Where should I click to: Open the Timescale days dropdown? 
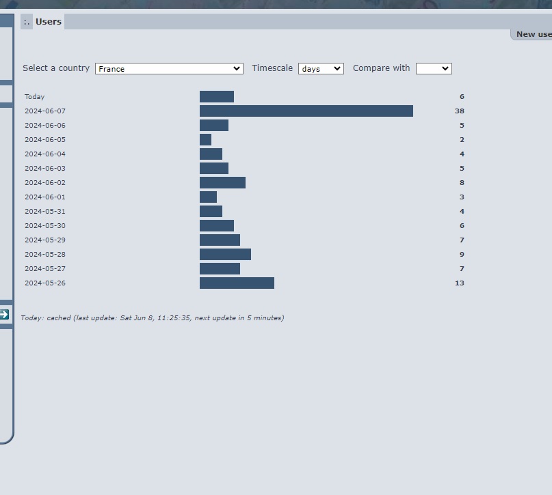(321, 68)
